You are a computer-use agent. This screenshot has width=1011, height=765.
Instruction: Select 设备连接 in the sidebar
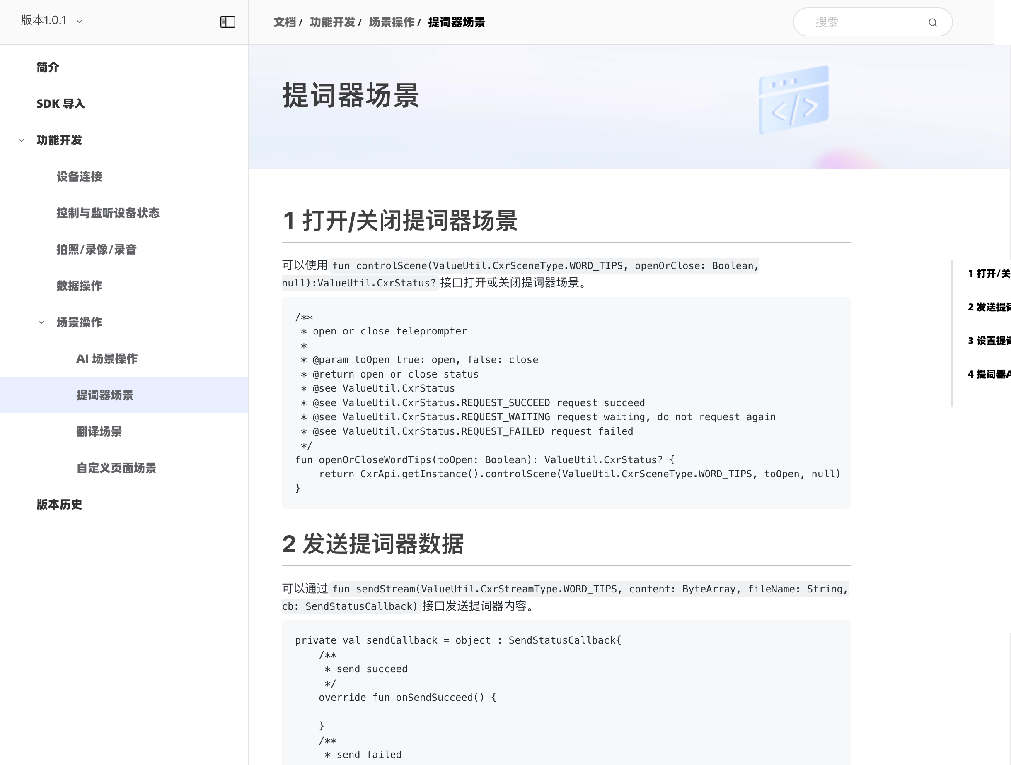(x=79, y=177)
